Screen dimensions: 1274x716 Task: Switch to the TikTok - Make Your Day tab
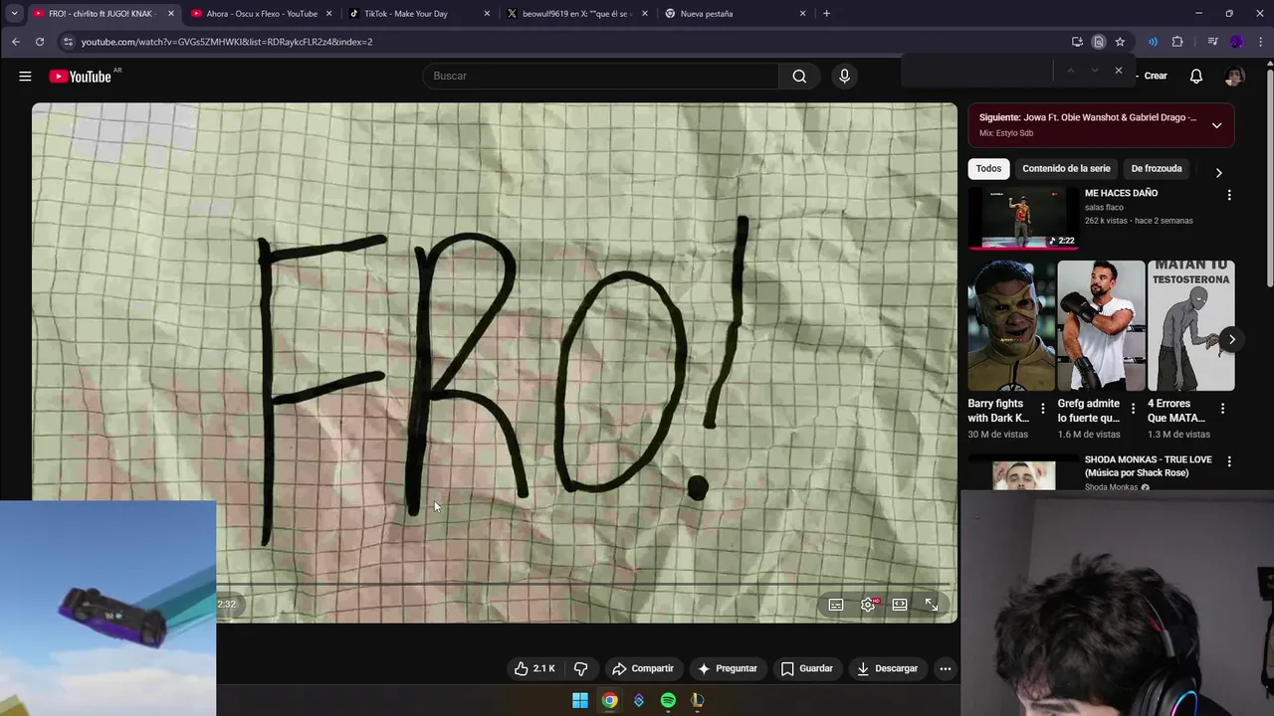tap(419, 14)
